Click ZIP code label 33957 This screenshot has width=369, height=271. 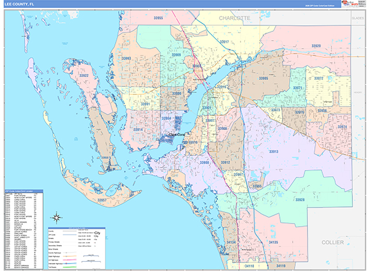click(102, 200)
